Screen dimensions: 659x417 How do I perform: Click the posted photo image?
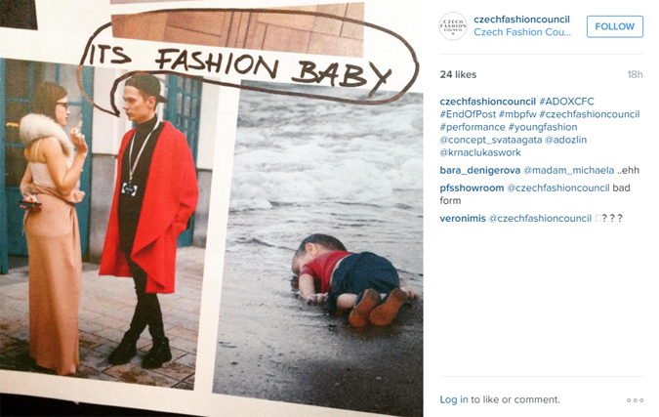[212, 209]
